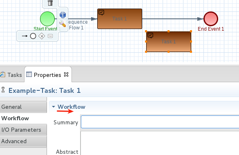Switch to the Tasks view tab
The image size is (239, 155).
pos(12,75)
